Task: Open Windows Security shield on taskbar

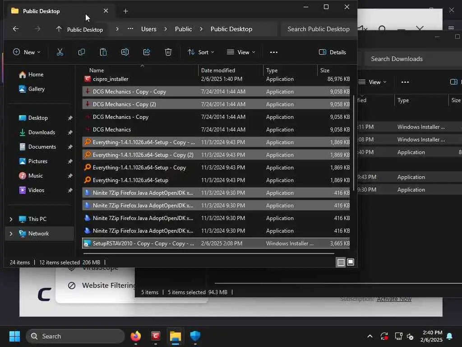Action: (x=195, y=336)
